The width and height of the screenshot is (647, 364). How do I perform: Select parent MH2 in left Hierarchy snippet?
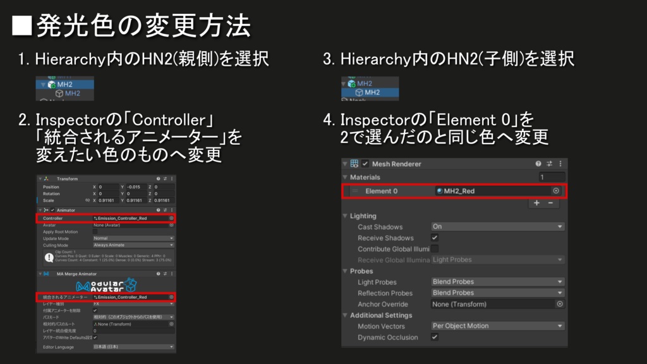65,84
